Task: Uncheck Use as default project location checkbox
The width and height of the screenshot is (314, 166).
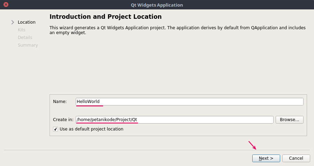Action: pos(55,129)
